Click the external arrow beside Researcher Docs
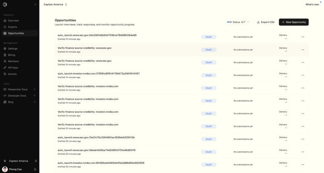This screenshot has height=173, width=324. (35, 89)
